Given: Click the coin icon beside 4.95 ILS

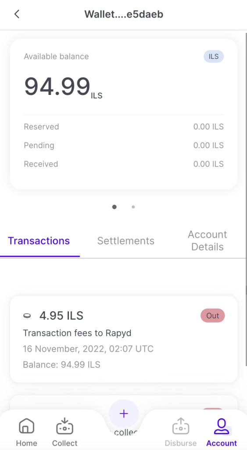Looking at the screenshot, I should coord(27,316).
